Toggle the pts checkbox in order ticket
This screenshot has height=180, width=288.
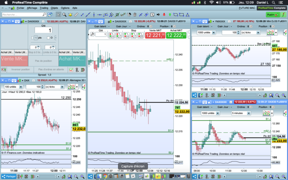[32, 38]
